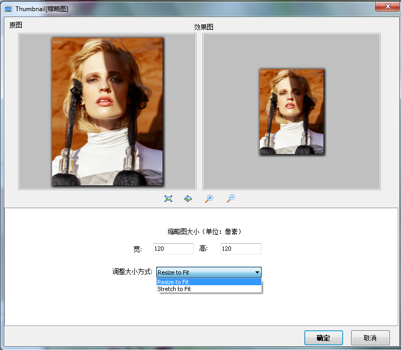Click the original image preview
The image size is (401, 350).
point(107,112)
